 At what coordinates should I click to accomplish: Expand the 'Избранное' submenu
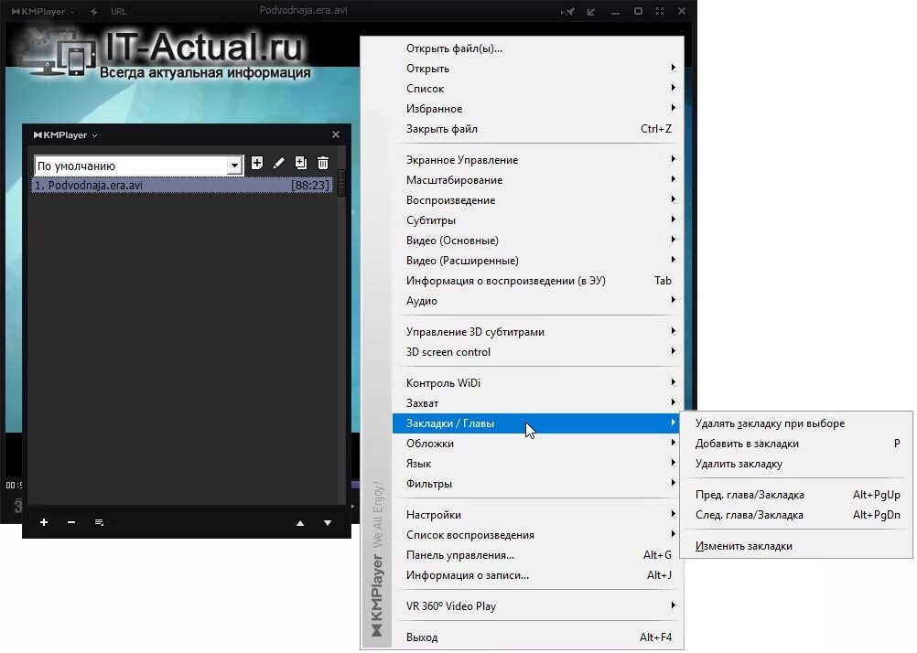(535, 109)
